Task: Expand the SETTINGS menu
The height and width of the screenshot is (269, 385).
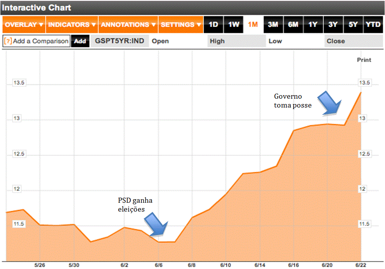Action: click(x=181, y=25)
